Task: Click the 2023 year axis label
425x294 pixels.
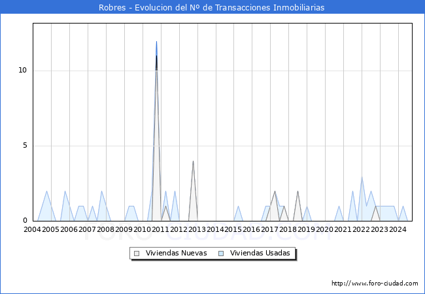Action: (x=379, y=229)
